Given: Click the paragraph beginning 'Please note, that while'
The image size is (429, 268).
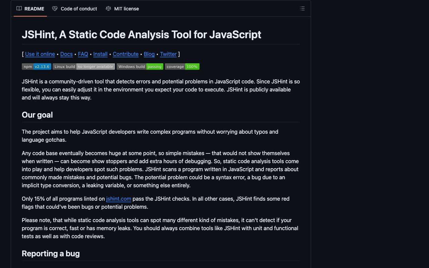Looking at the screenshot, I should click(x=160, y=228).
